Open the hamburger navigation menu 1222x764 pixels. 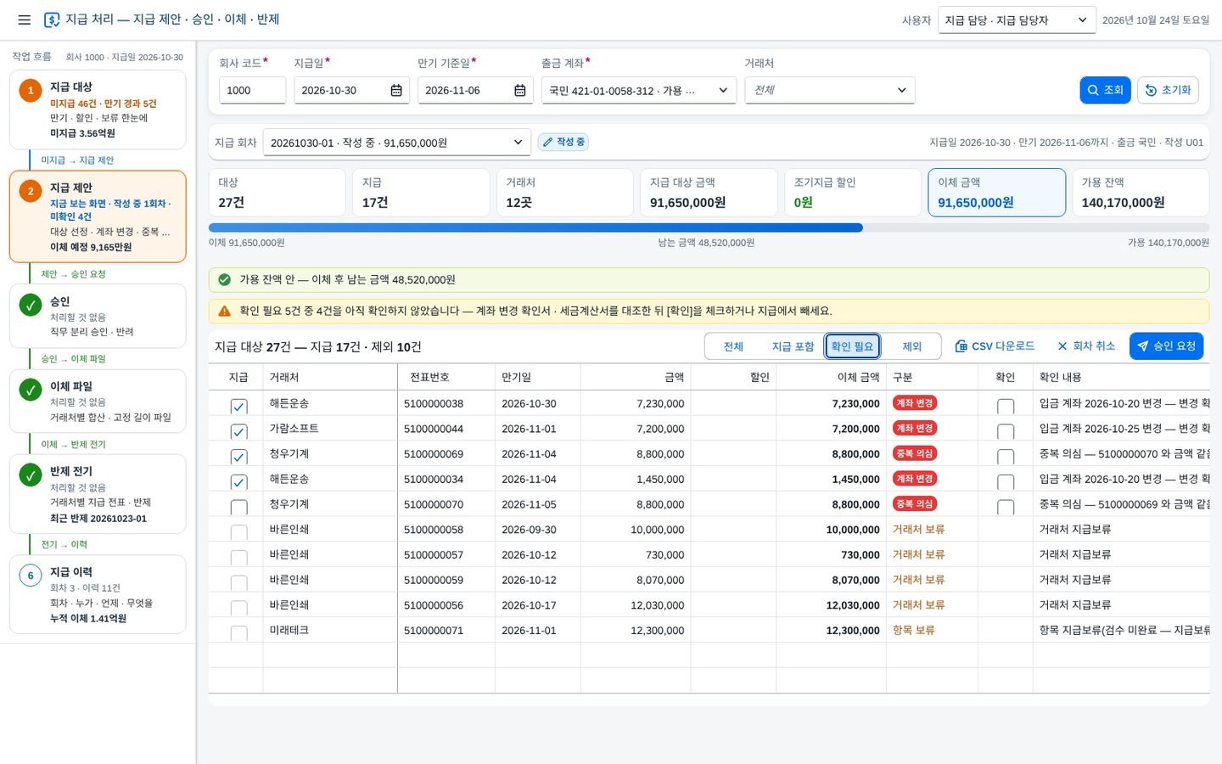pyautogui.click(x=24, y=20)
